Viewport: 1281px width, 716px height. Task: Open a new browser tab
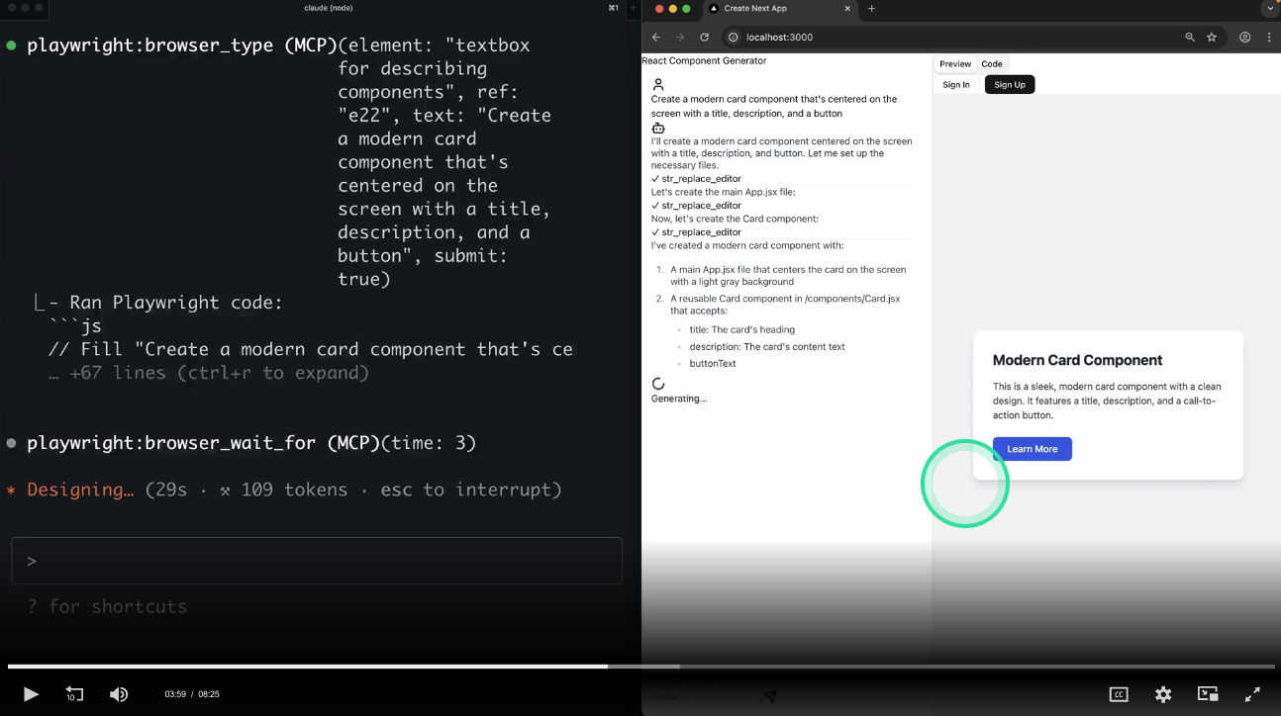871,9
